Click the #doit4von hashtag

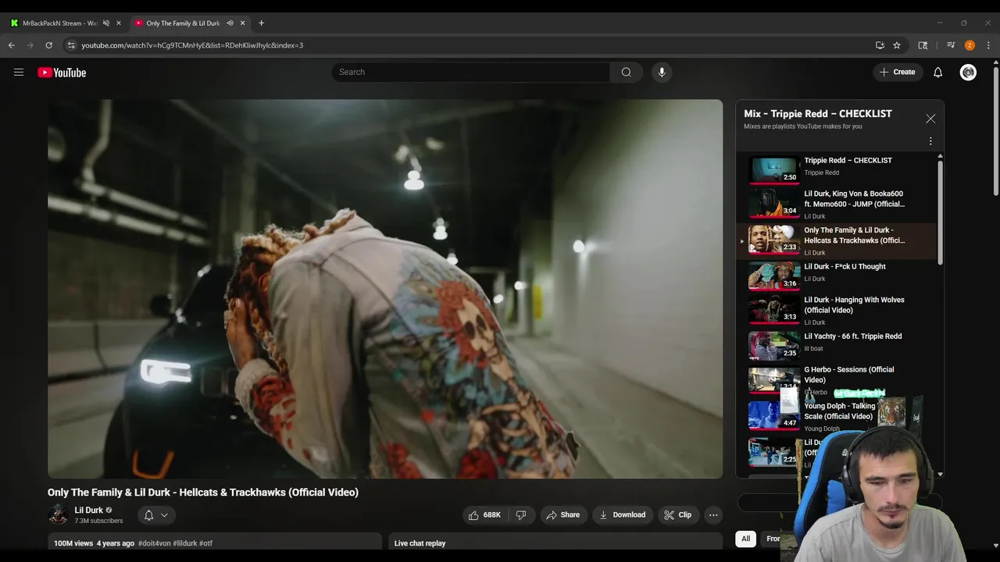click(x=155, y=543)
